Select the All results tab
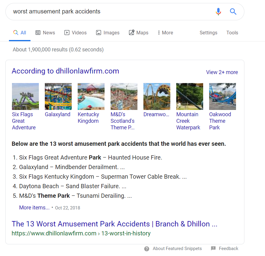The width and height of the screenshot is (265, 256). coord(20,33)
